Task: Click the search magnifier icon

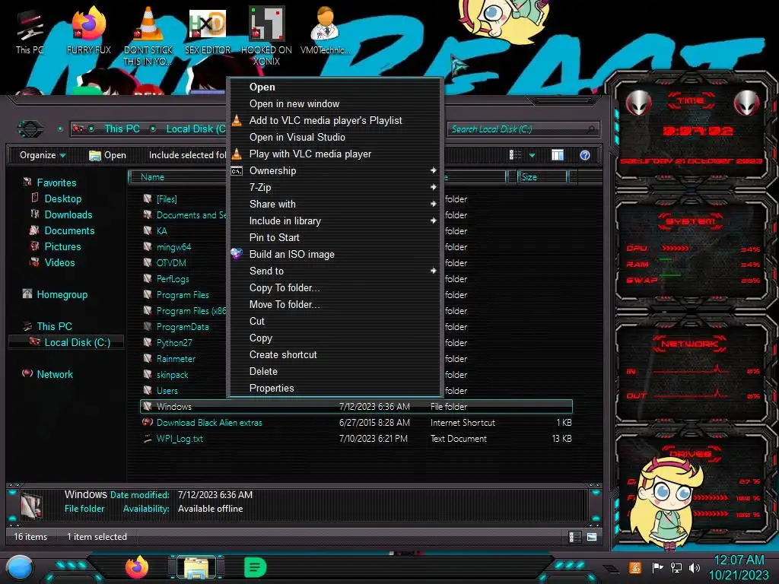Action: (590, 129)
